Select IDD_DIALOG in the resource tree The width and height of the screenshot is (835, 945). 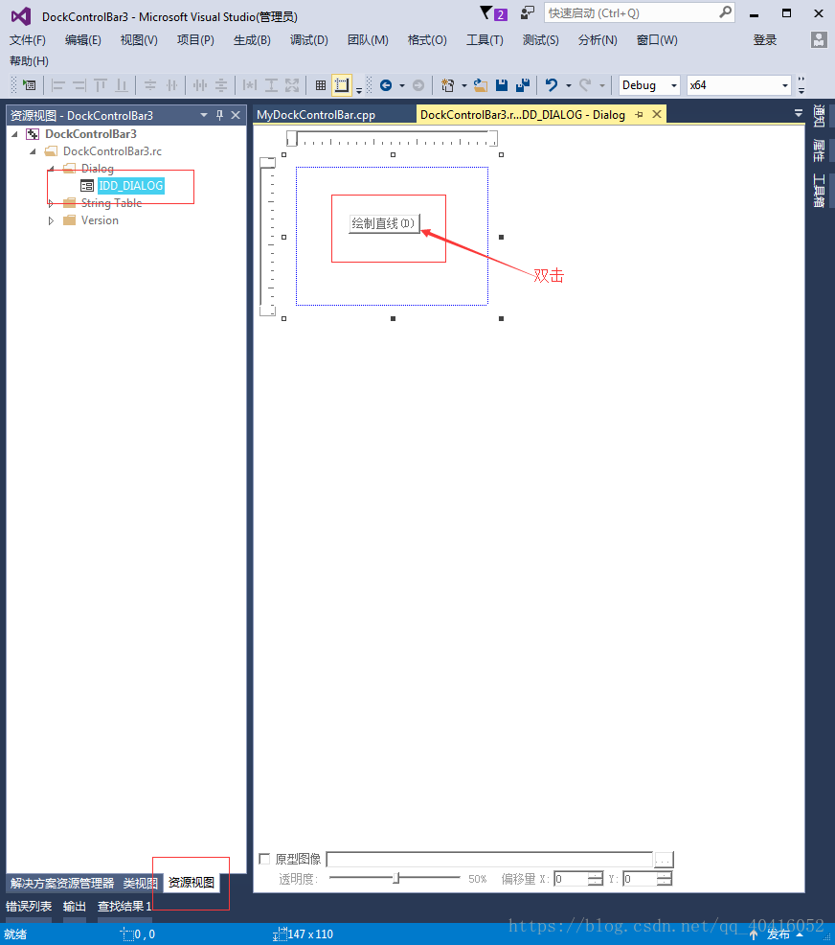pyautogui.click(x=130, y=186)
